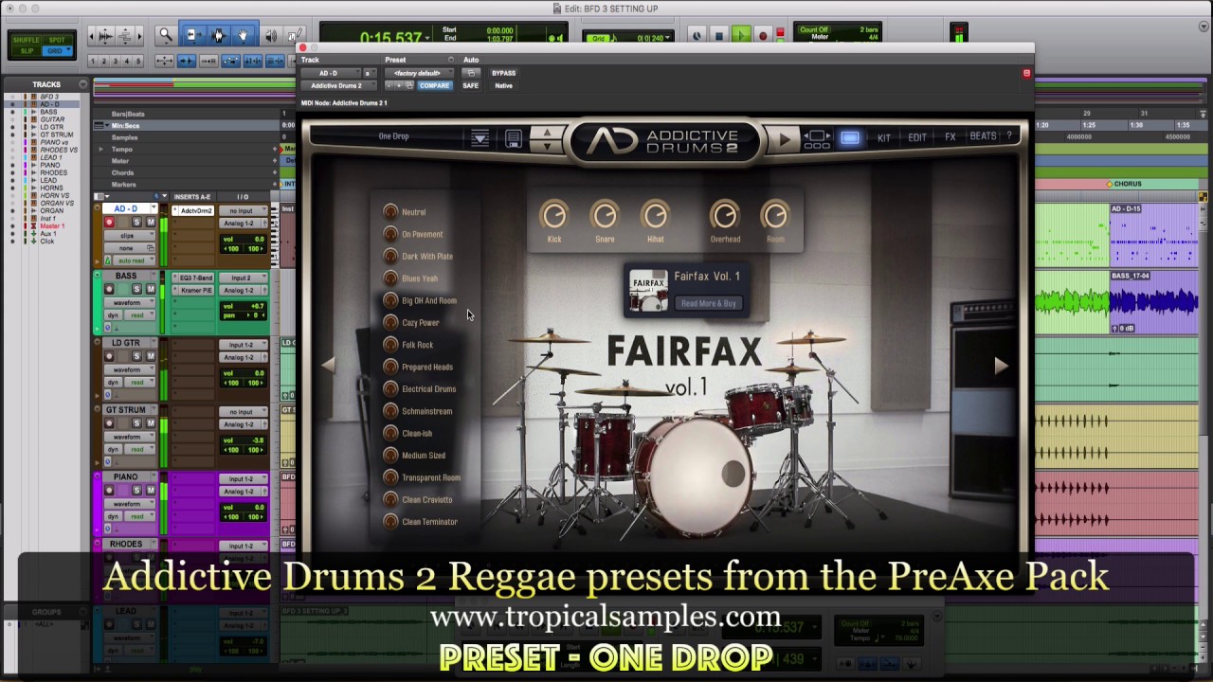Click the Native button in plugin header
The height and width of the screenshot is (682, 1213).
[x=503, y=85]
